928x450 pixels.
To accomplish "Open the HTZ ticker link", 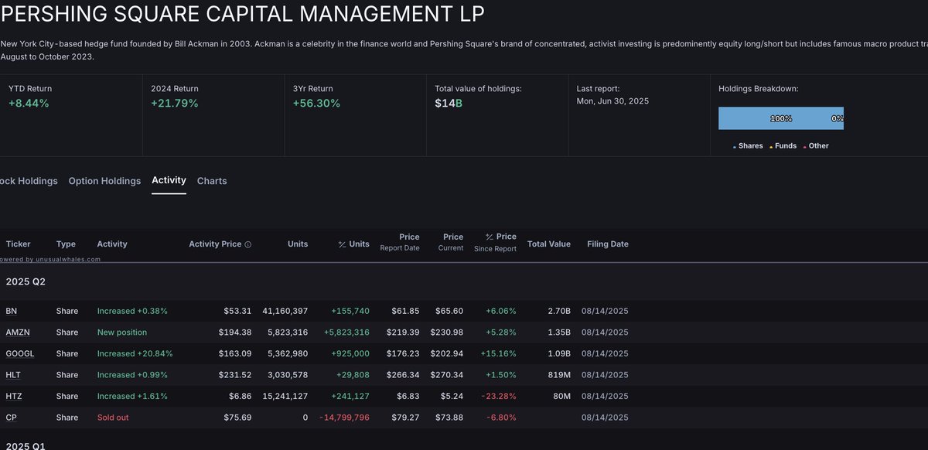I will 14,396.
